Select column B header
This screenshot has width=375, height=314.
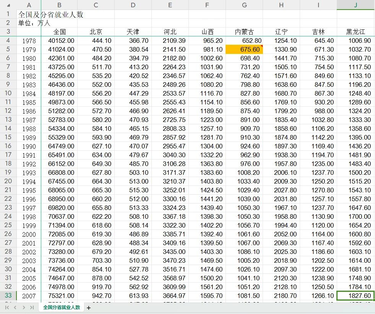pyautogui.click(x=59, y=5)
